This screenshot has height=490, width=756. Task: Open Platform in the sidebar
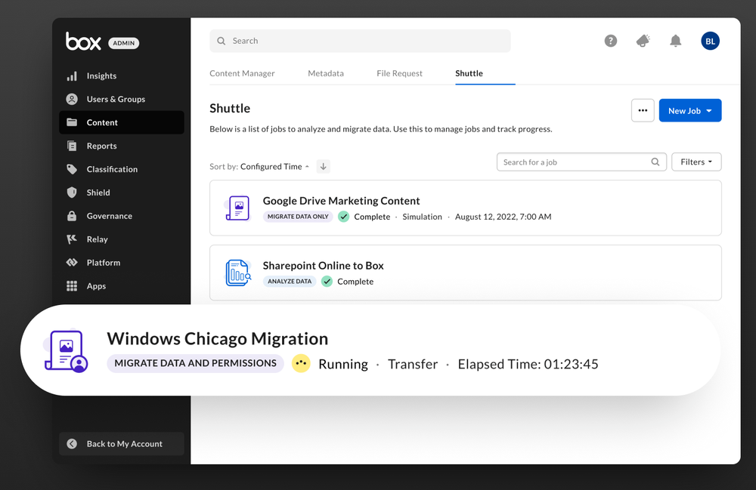coord(104,262)
